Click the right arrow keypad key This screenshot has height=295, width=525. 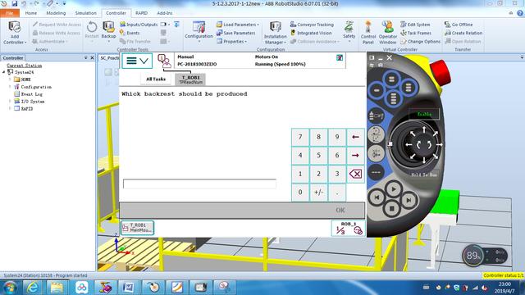pyautogui.click(x=355, y=155)
